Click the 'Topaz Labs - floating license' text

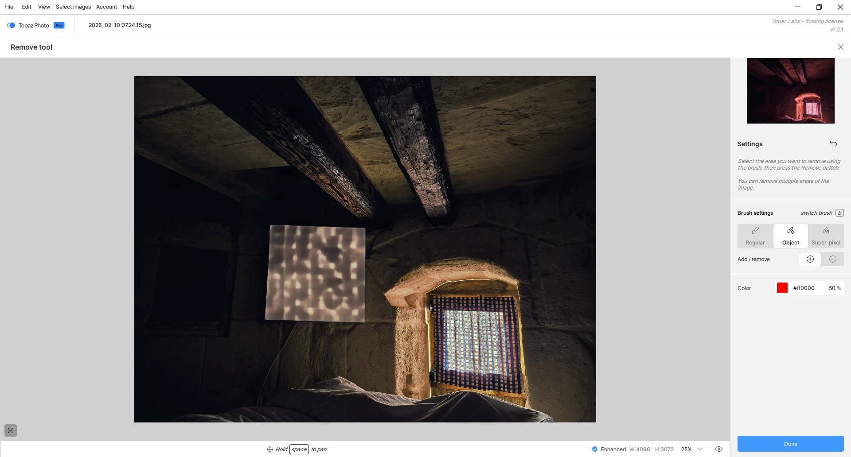[807, 21]
